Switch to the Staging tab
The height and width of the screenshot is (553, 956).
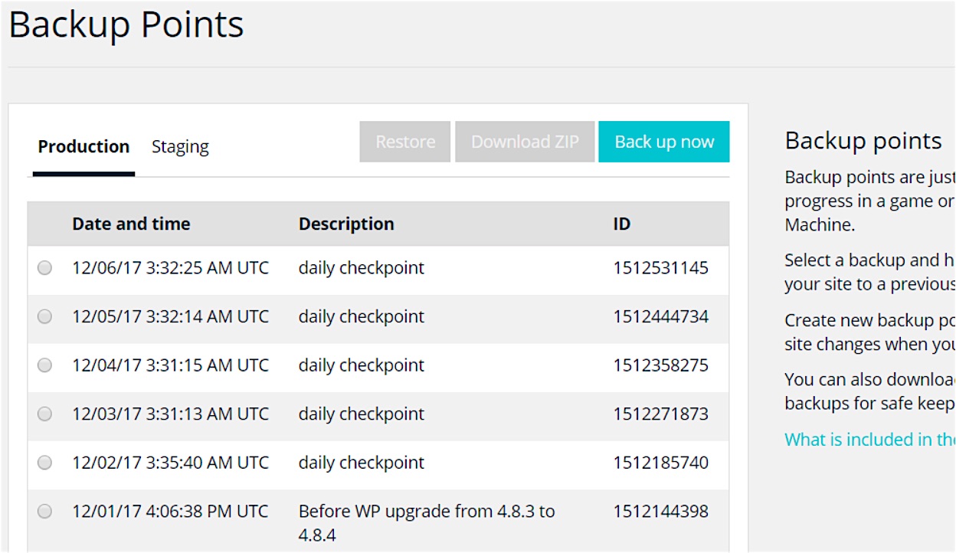click(x=180, y=146)
